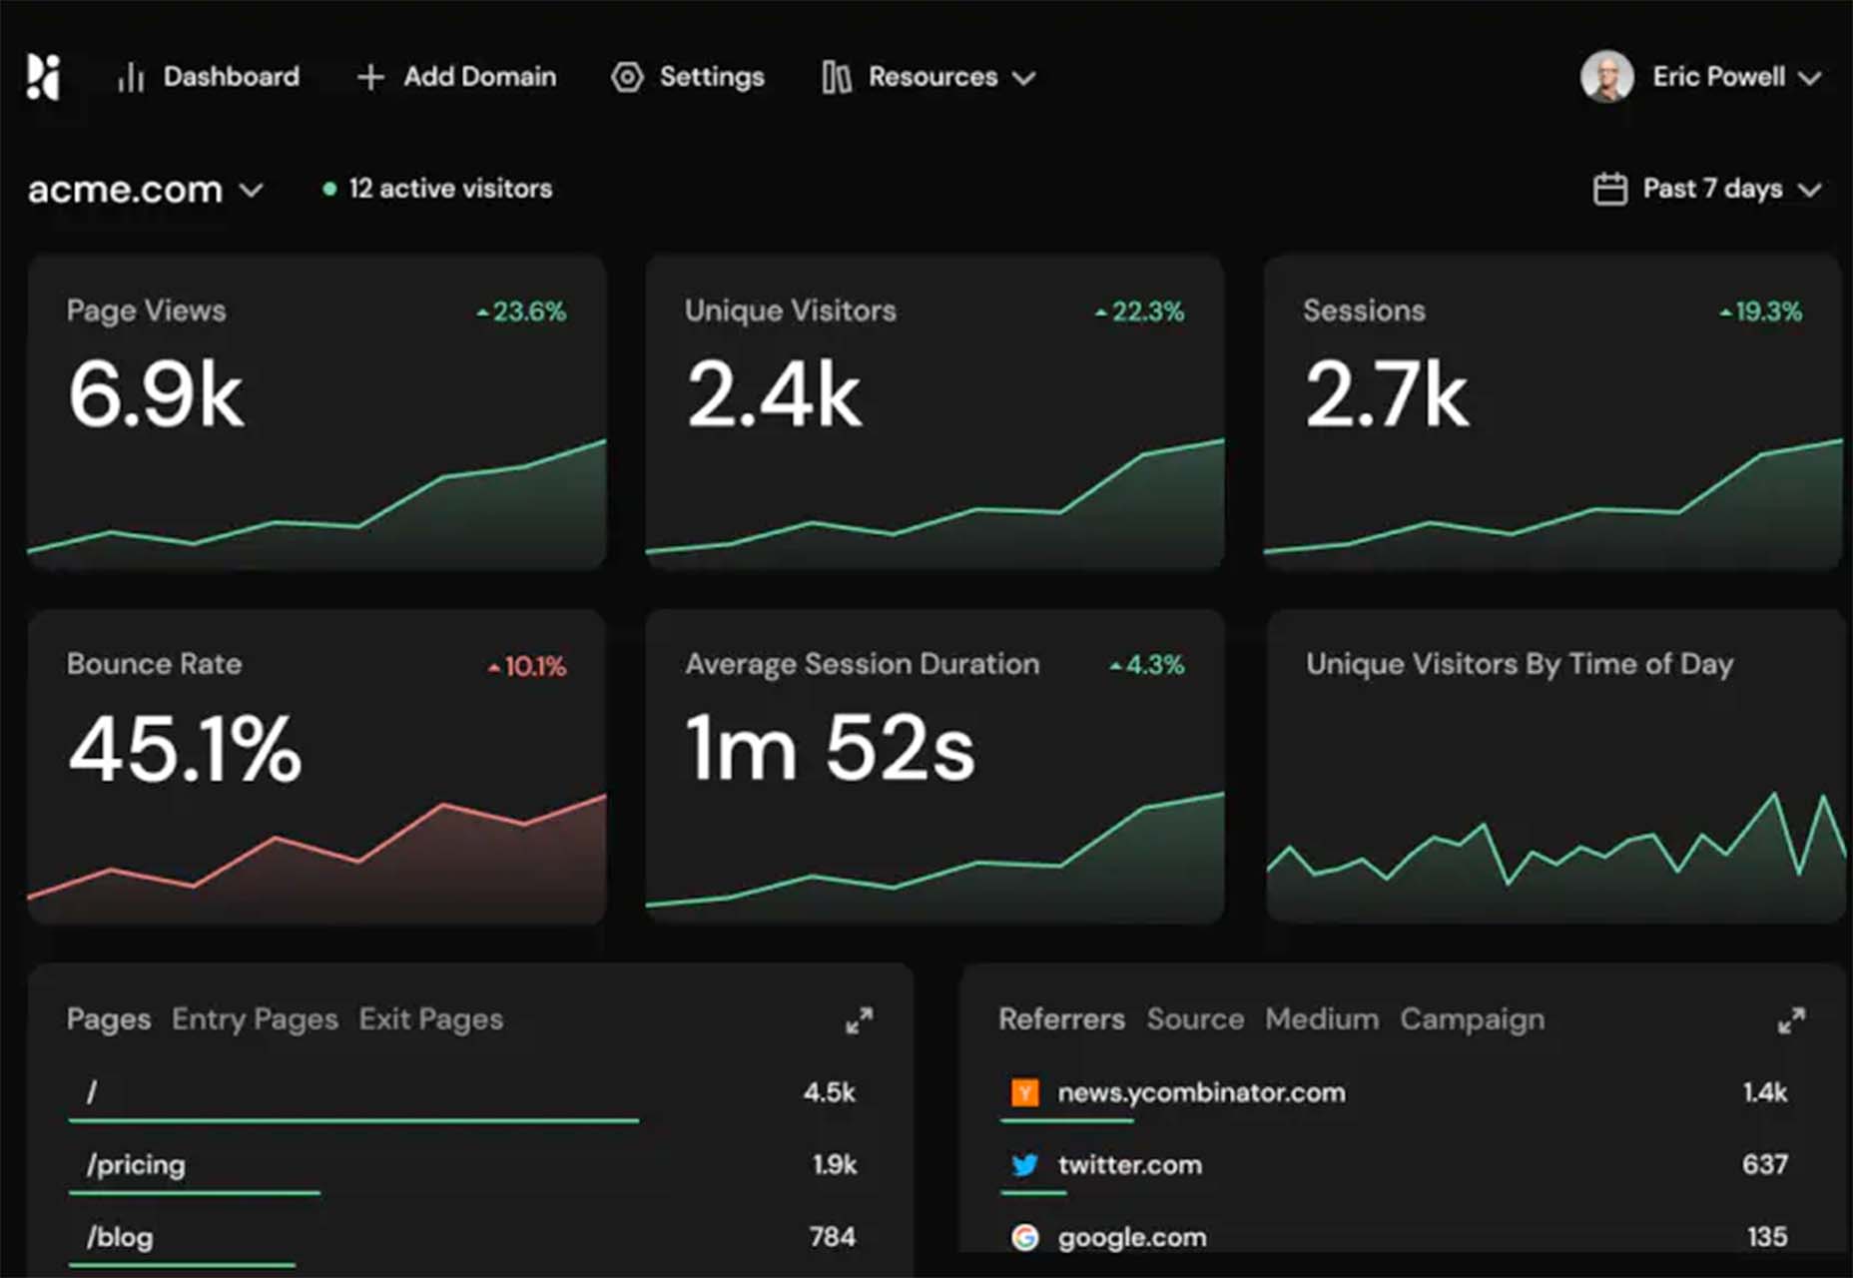Open the Dashboard menu item
Image resolution: width=1853 pixels, height=1278 pixels.
(232, 77)
